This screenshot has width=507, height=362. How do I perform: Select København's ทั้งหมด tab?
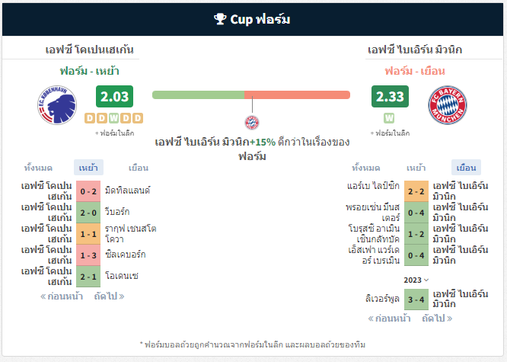click(x=38, y=168)
